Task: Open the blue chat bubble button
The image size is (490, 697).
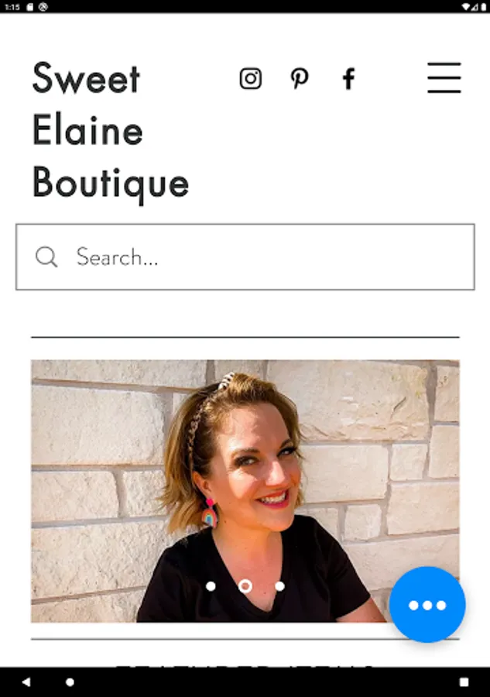Action: click(427, 605)
